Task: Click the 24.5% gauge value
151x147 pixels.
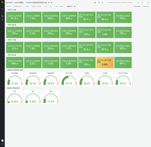Action: point(51,84)
